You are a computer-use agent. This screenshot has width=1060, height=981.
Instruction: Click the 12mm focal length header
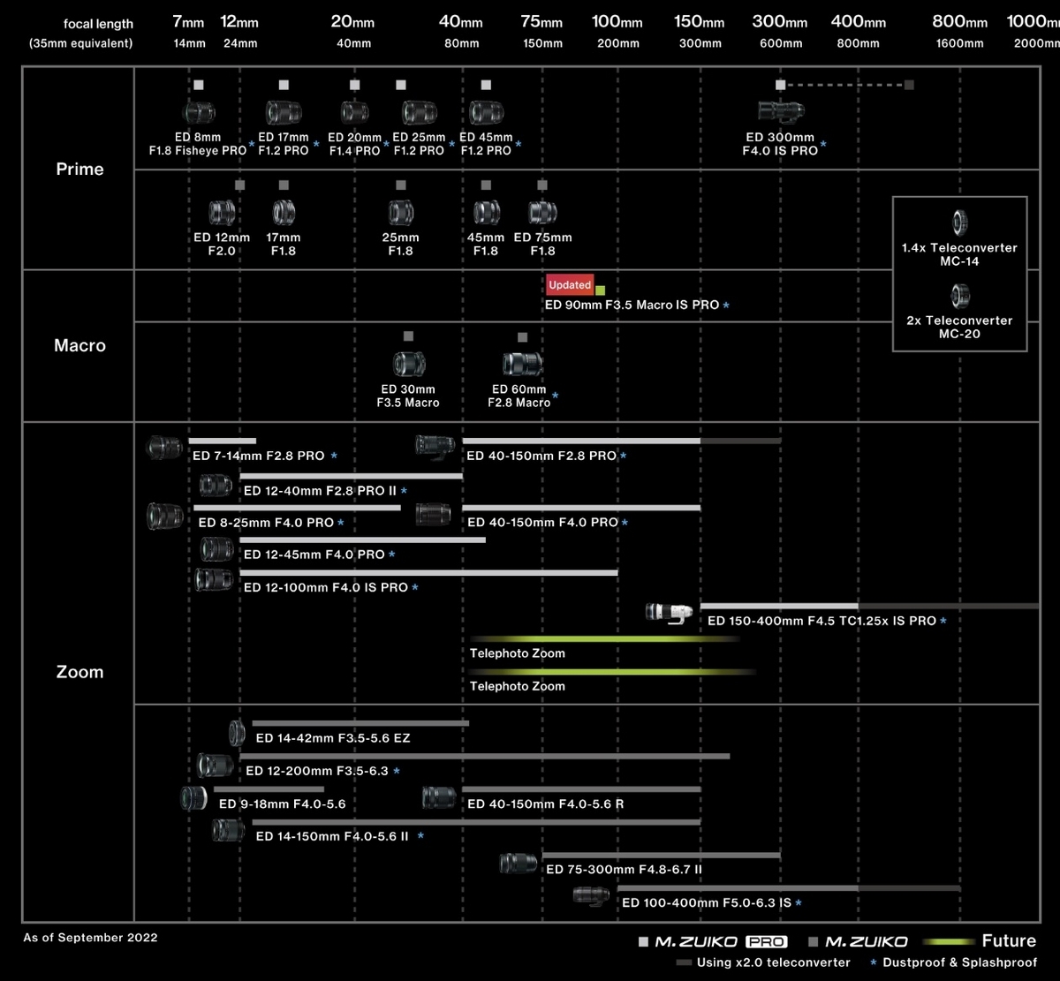pos(239,22)
